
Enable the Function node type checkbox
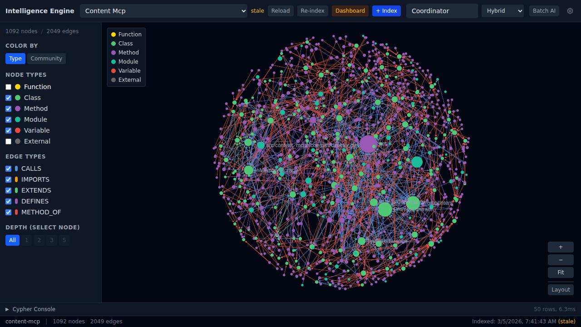(x=8, y=87)
